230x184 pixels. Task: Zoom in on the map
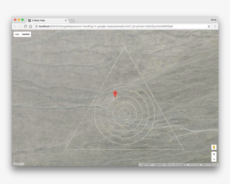point(214,154)
